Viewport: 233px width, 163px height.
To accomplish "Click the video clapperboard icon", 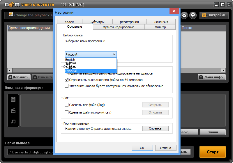I will [x=13, y=111].
